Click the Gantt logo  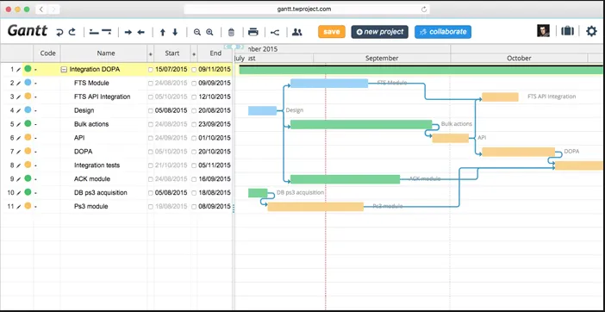(28, 30)
